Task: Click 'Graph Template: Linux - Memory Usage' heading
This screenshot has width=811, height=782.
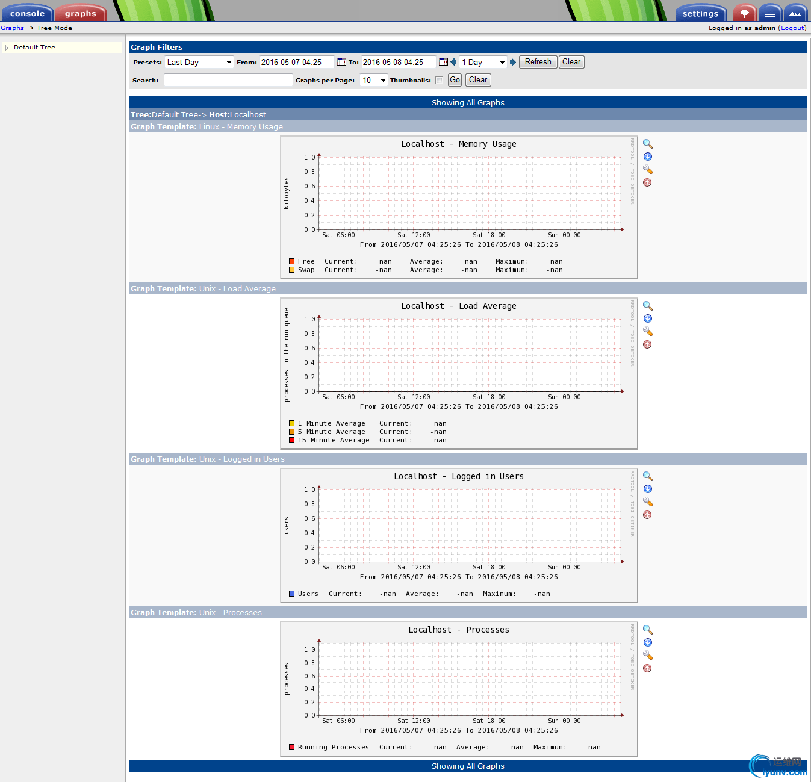Action: click(207, 126)
